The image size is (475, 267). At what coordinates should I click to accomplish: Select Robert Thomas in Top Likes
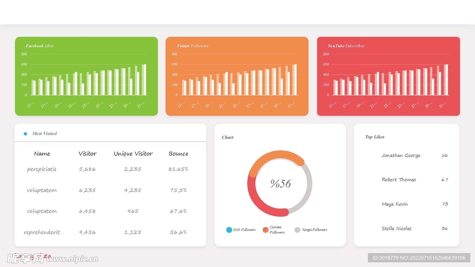399,180
